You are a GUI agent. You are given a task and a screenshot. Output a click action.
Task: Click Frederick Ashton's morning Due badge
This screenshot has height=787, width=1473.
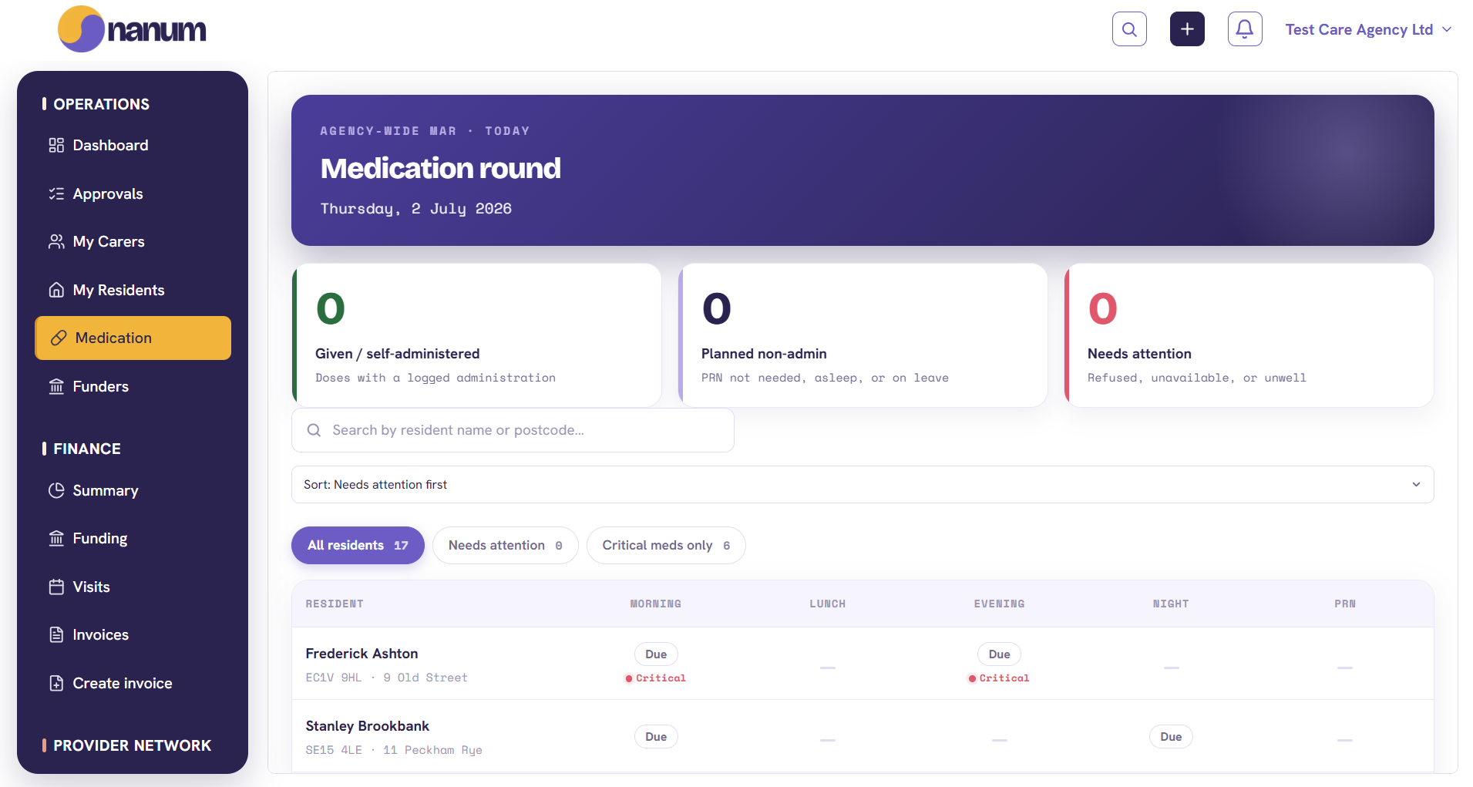coord(656,654)
